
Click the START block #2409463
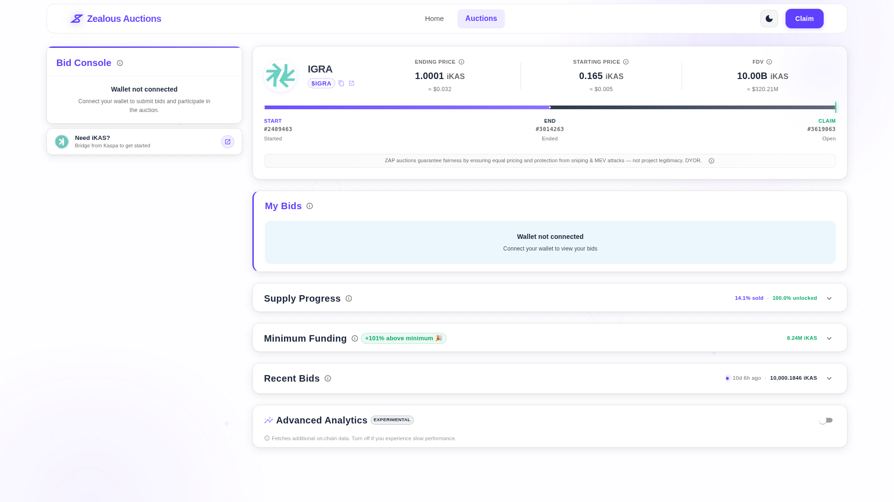(278, 129)
